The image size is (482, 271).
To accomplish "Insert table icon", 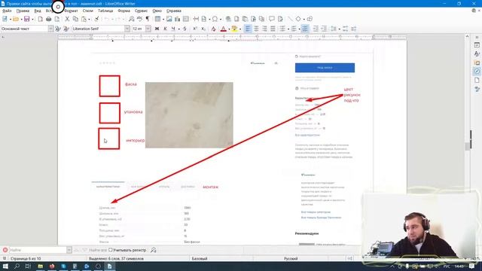I will click(x=157, y=19).
